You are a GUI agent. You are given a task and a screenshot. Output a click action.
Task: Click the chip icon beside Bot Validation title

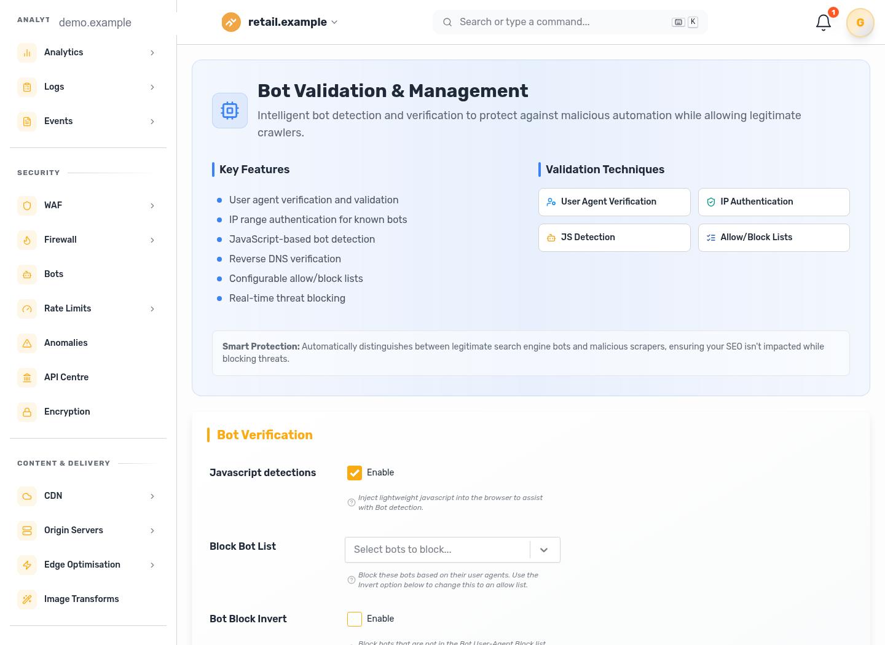click(230, 111)
